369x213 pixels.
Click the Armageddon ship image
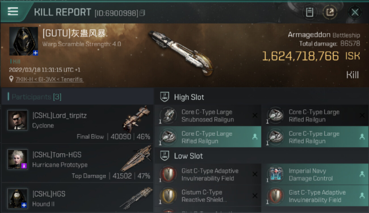(181, 53)
